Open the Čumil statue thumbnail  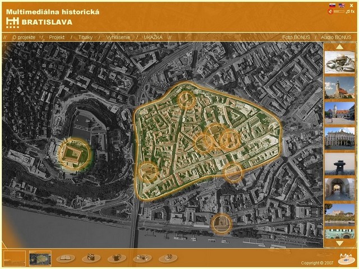pyautogui.click(x=339, y=62)
